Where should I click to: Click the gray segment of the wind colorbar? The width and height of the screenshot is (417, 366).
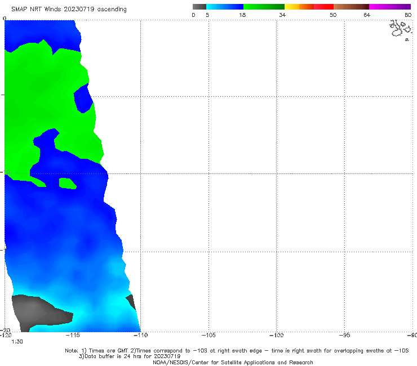tap(199, 7)
